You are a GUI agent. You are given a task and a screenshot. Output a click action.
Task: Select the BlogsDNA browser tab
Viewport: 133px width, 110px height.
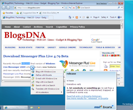pos(25,17)
